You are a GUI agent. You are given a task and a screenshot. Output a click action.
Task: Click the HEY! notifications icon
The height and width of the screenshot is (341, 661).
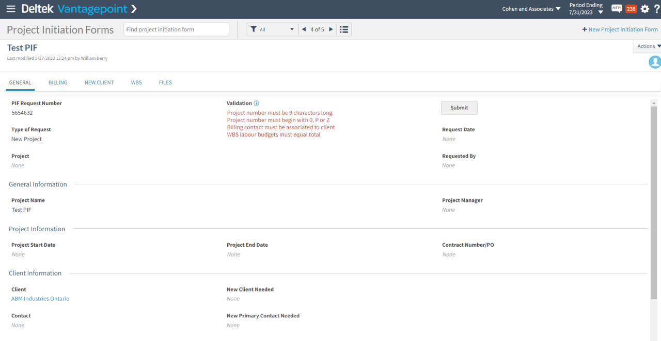(x=617, y=8)
